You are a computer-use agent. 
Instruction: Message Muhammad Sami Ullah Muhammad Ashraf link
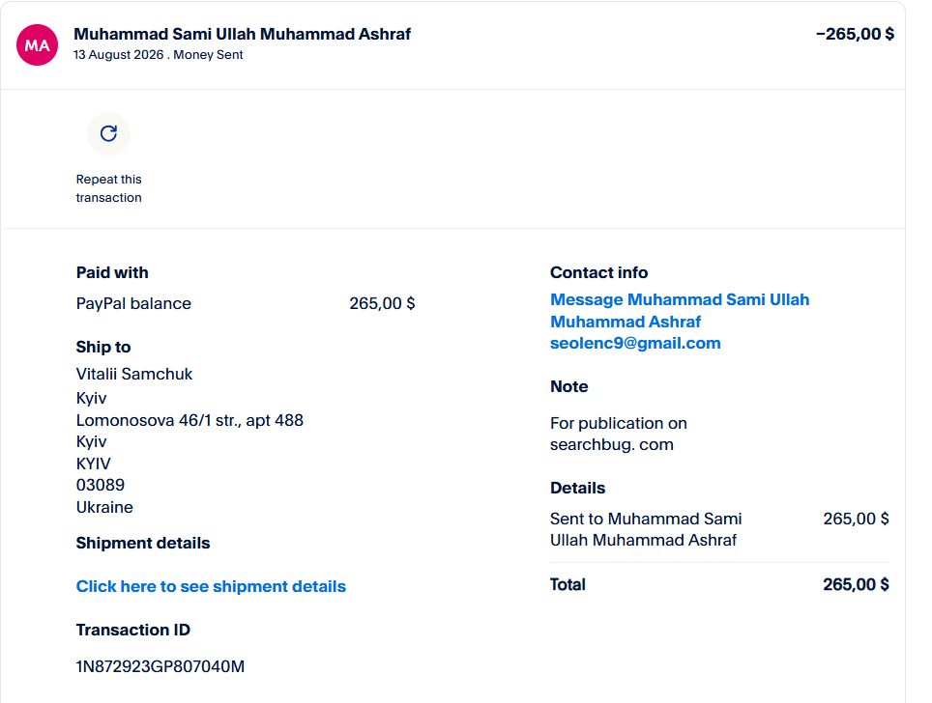pos(680,311)
